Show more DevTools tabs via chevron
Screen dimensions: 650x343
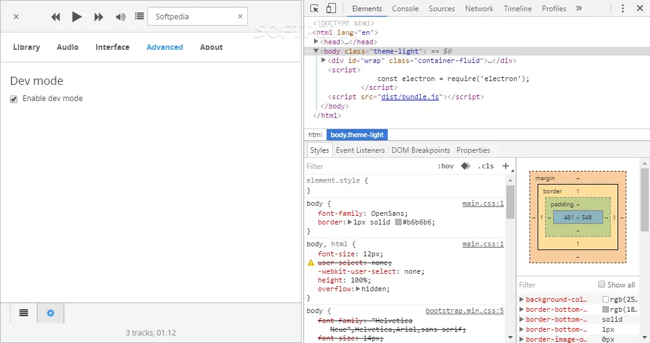coord(579,8)
